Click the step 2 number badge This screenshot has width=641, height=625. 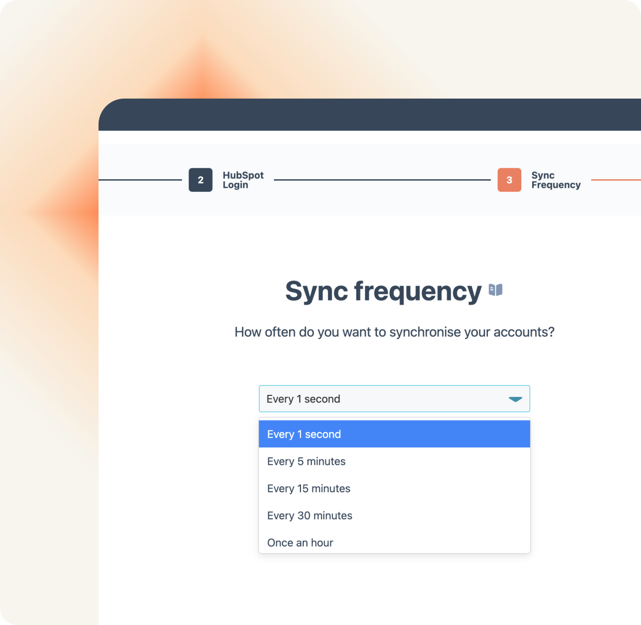[x=200, y=180]
